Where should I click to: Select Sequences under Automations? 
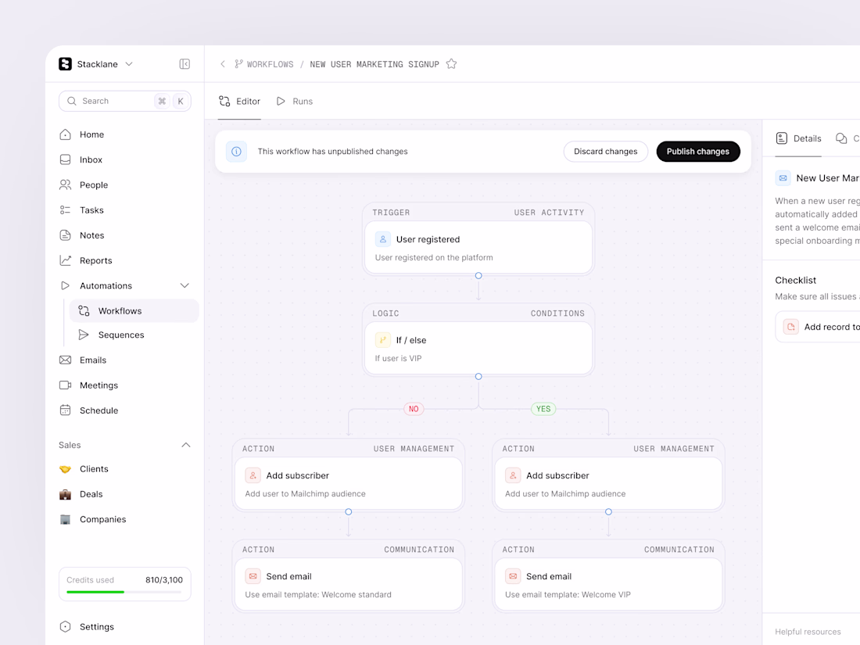(x=134, y=335)
